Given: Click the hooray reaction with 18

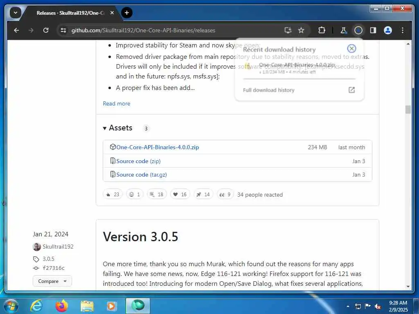Looking at the screenshot, I should [x=157, y=194].
